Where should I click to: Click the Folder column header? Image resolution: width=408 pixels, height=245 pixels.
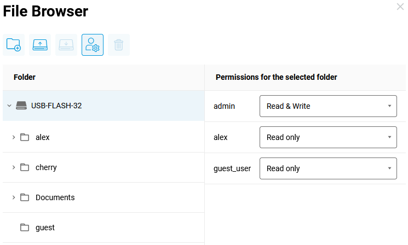tap(25, 77)
